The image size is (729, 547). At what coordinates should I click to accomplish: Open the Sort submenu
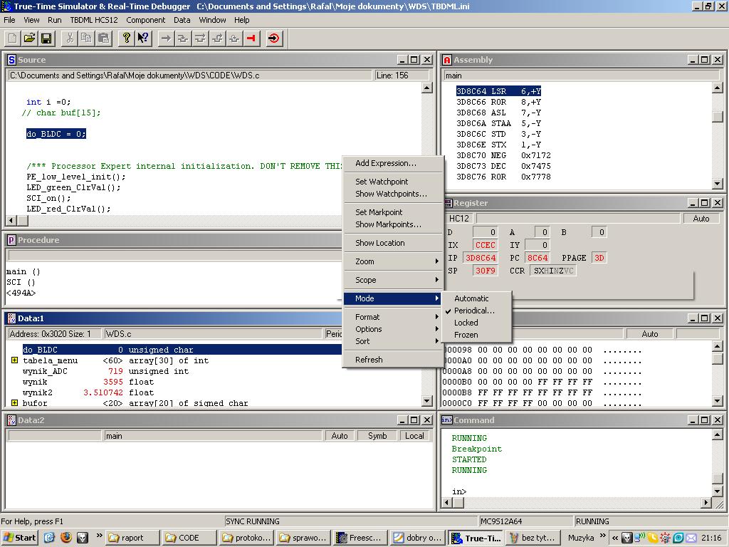(393, 341)
